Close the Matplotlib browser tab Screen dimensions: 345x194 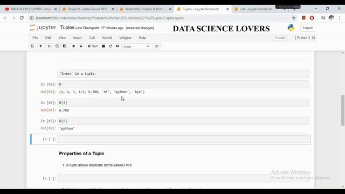click(x=170, y=9)
